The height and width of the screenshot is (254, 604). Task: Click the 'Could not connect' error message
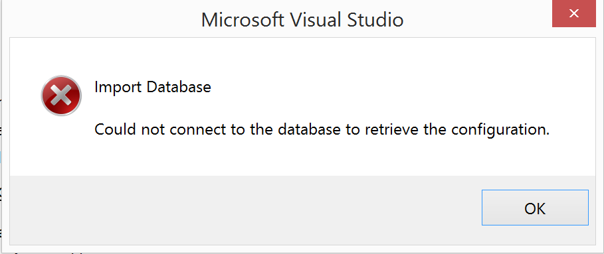pos(322,130)
